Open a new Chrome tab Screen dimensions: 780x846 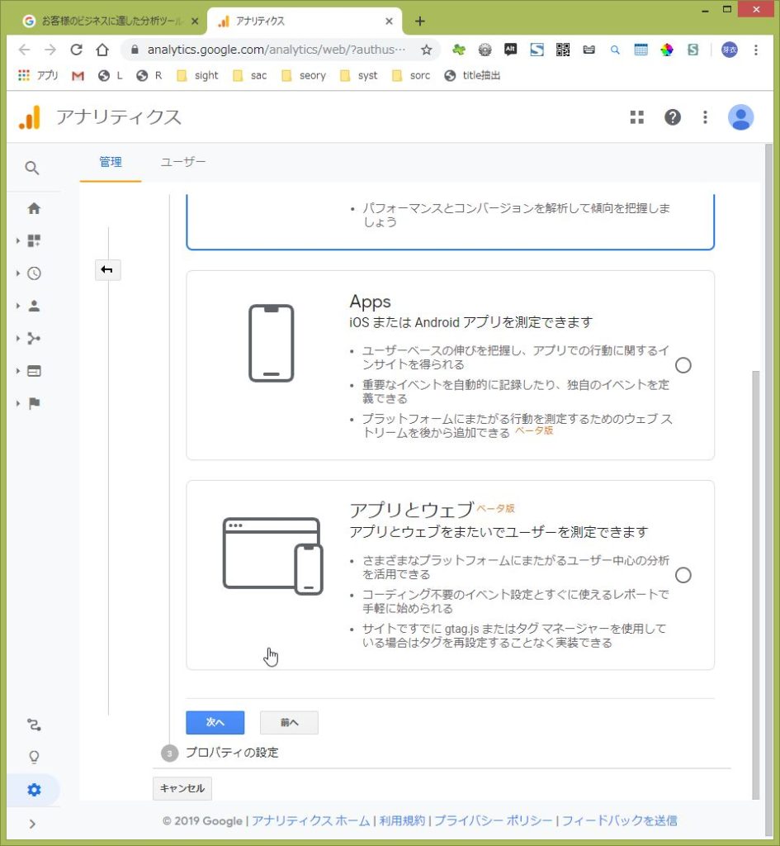pyautogui.click(x=420, y=21)
